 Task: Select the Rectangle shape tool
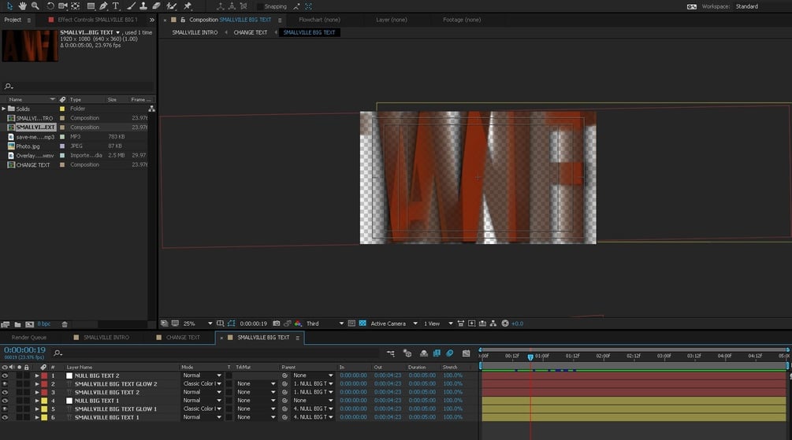[x=91, y=6]
